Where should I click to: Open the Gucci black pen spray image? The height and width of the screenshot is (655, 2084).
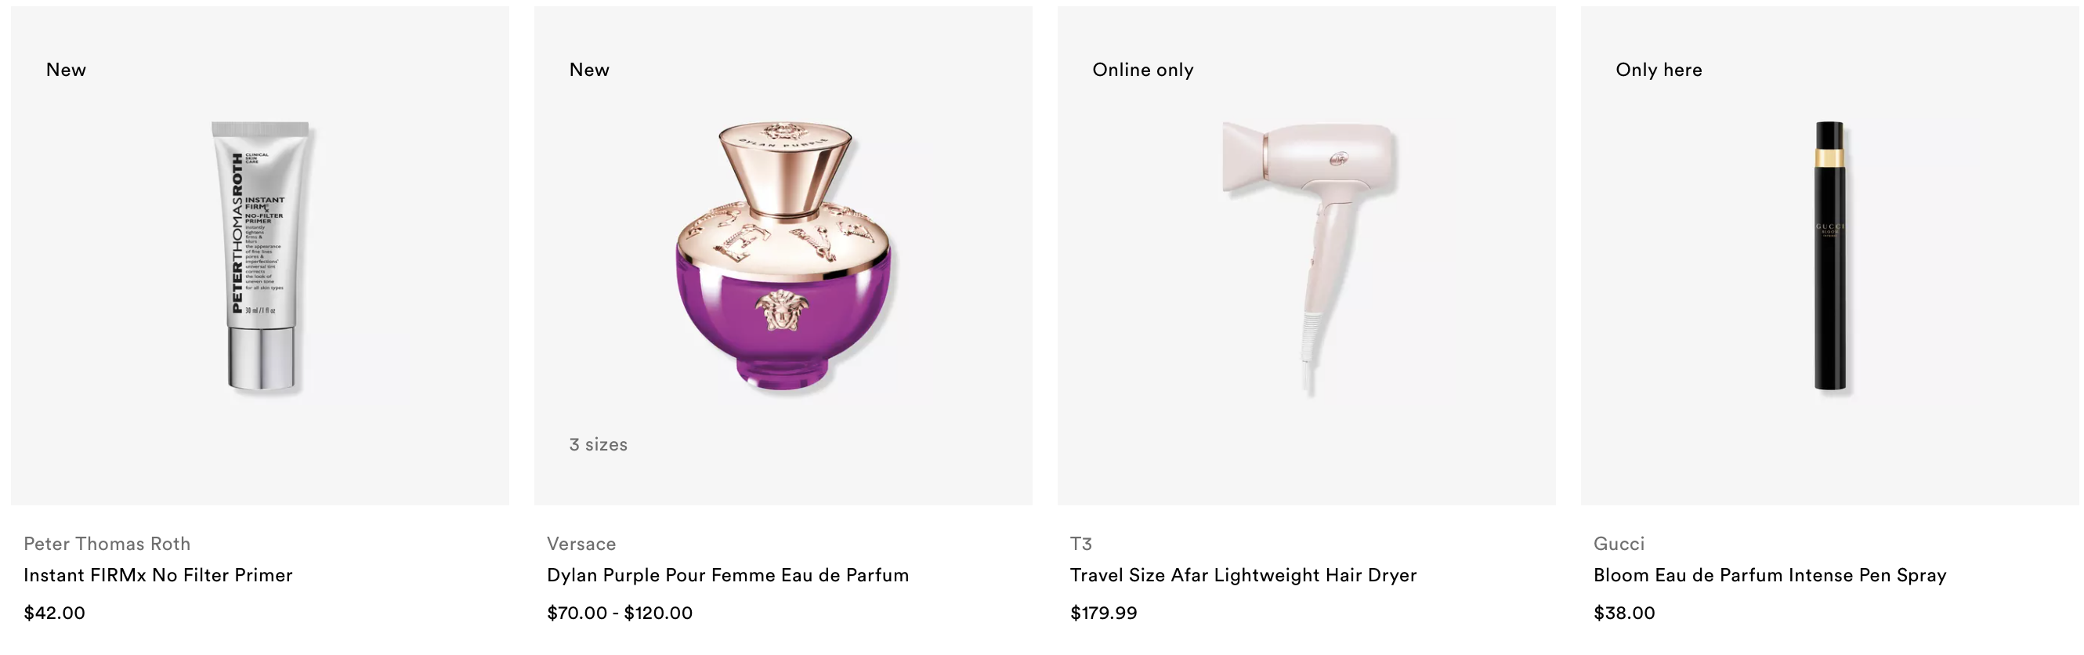pos(1829,257)
